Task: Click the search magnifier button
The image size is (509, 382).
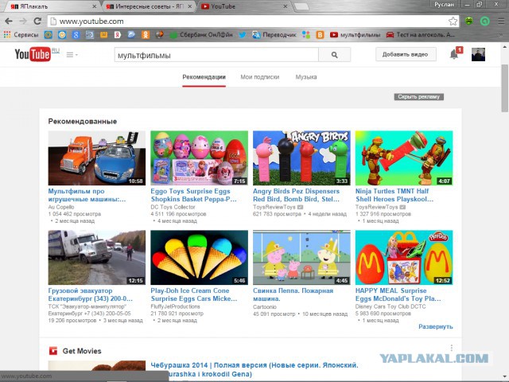Action: [334, 55]
